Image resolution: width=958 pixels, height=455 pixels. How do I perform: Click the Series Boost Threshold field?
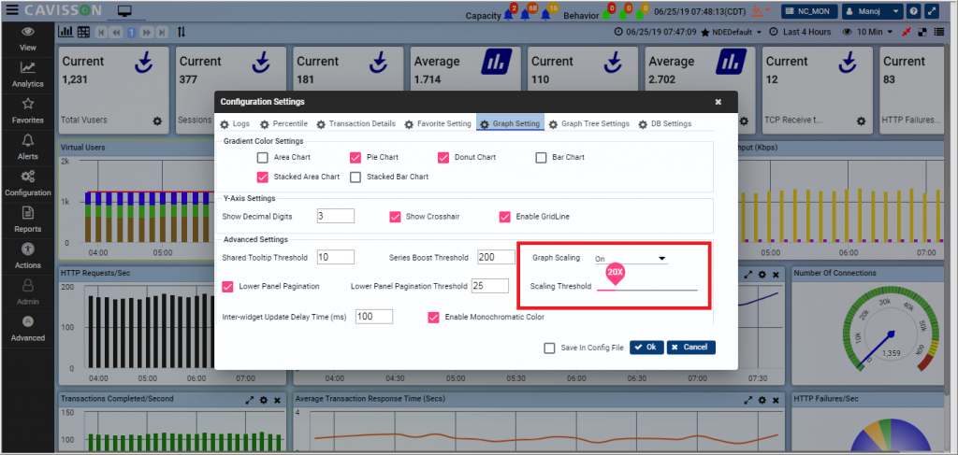click(x=496, y=257)
